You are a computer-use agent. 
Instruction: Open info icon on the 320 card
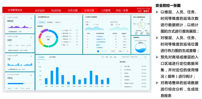click(x=31, y=37)
